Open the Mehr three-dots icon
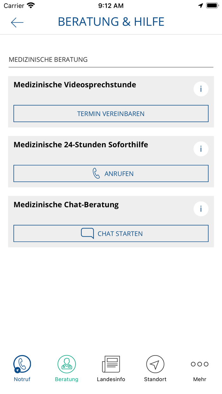This screenshot has height=394, width=222. (x=199, y=364)
